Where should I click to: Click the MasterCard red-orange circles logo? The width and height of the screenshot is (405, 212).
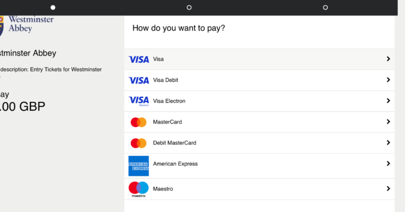coord(139,122)
